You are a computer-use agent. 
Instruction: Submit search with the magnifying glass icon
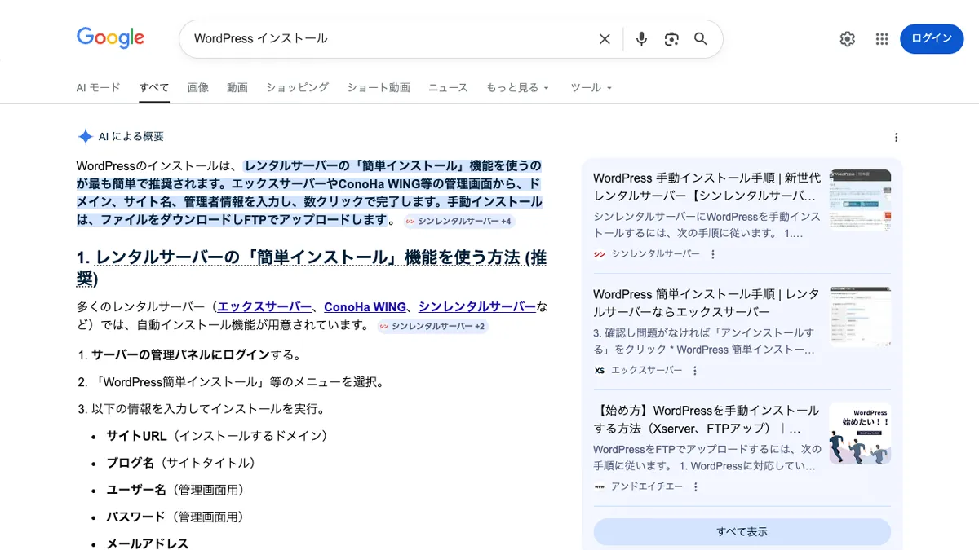pos(701,38)
